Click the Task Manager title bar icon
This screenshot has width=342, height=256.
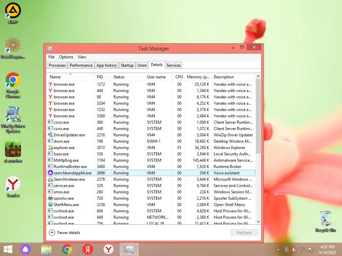tap(50, 48)
